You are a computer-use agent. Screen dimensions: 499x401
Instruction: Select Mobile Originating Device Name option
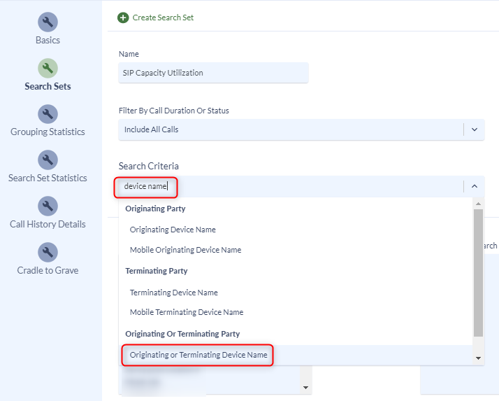coord(185,250)
